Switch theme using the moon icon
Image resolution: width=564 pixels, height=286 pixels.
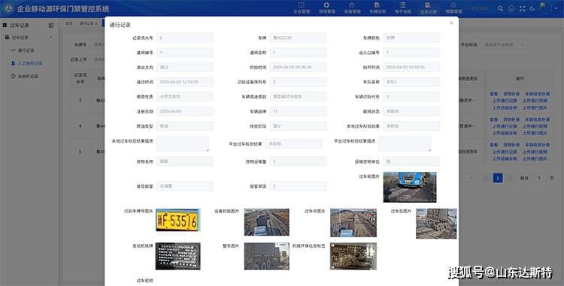[x=532, y=8]
